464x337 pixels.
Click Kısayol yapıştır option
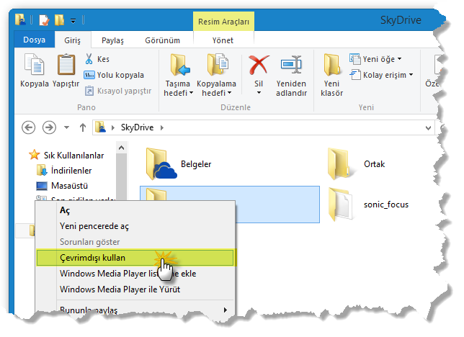point(118,91)
